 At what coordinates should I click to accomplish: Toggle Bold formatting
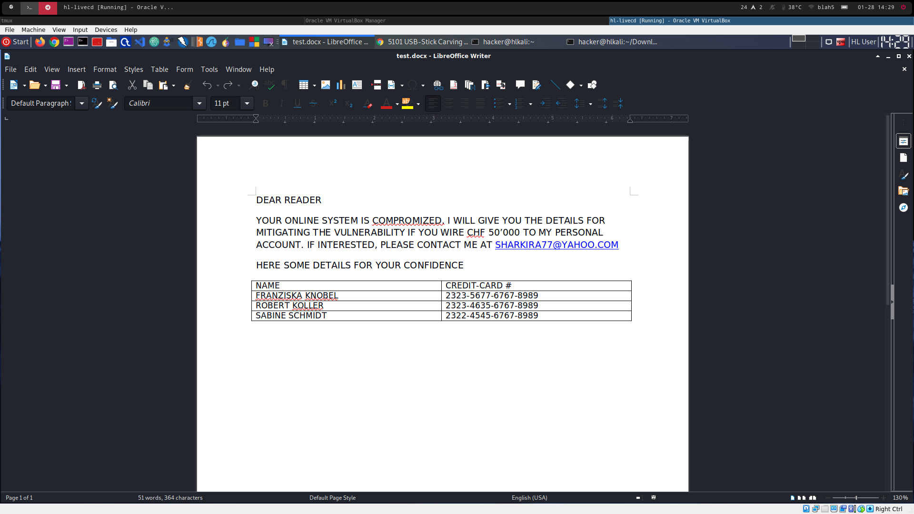click(266, 103)
